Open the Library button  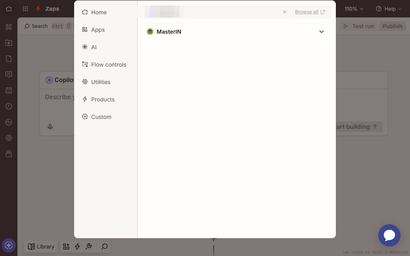point(41,246)
